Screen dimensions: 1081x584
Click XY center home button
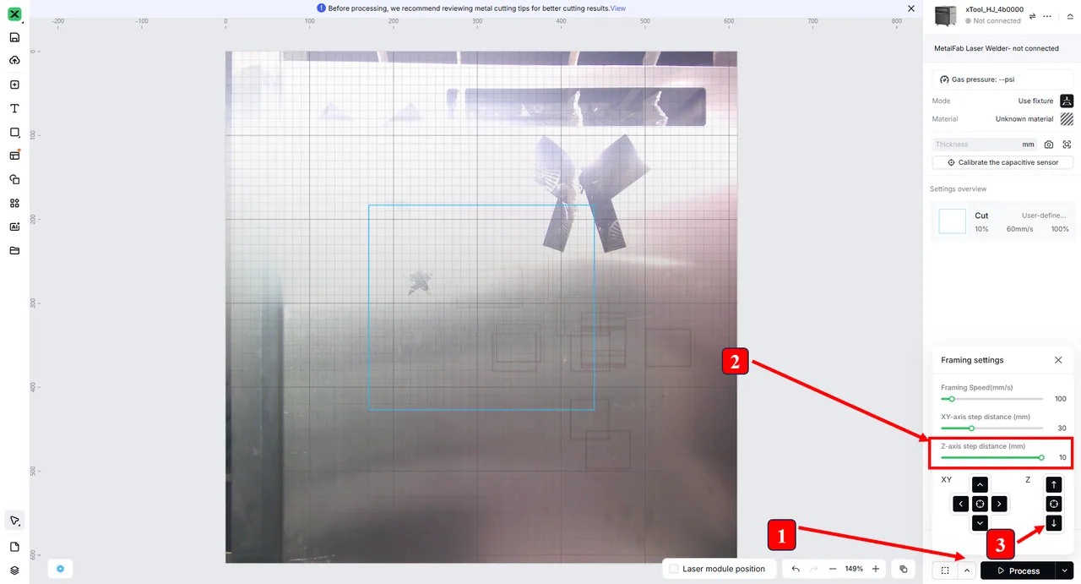(980, 504)
